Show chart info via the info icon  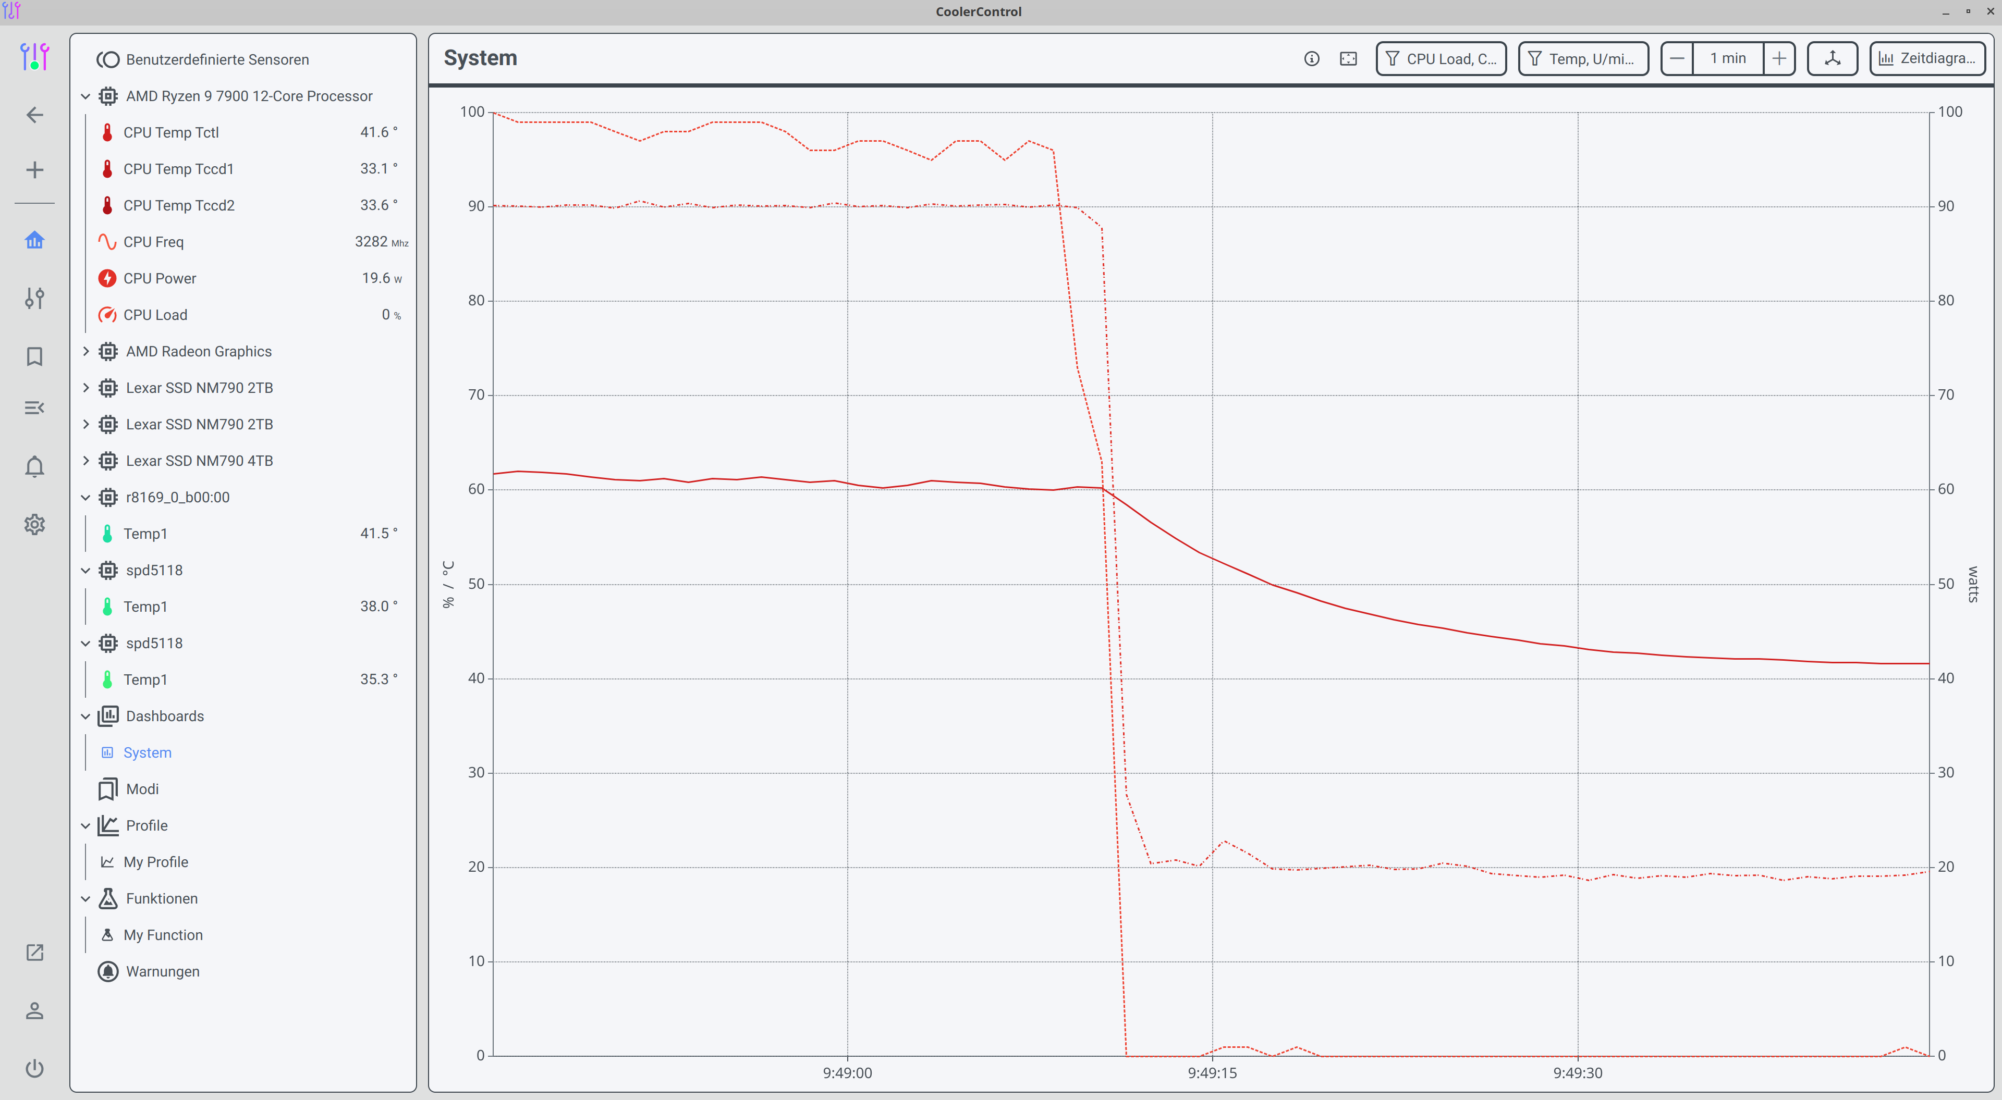click(1313, 58)
